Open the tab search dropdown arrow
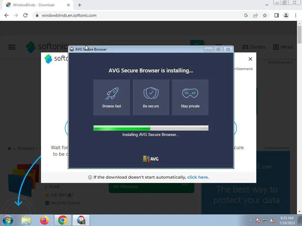 pos(267,5)
